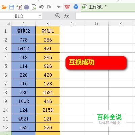
Task: Select the cell with value 778
Action: (23, 40)
